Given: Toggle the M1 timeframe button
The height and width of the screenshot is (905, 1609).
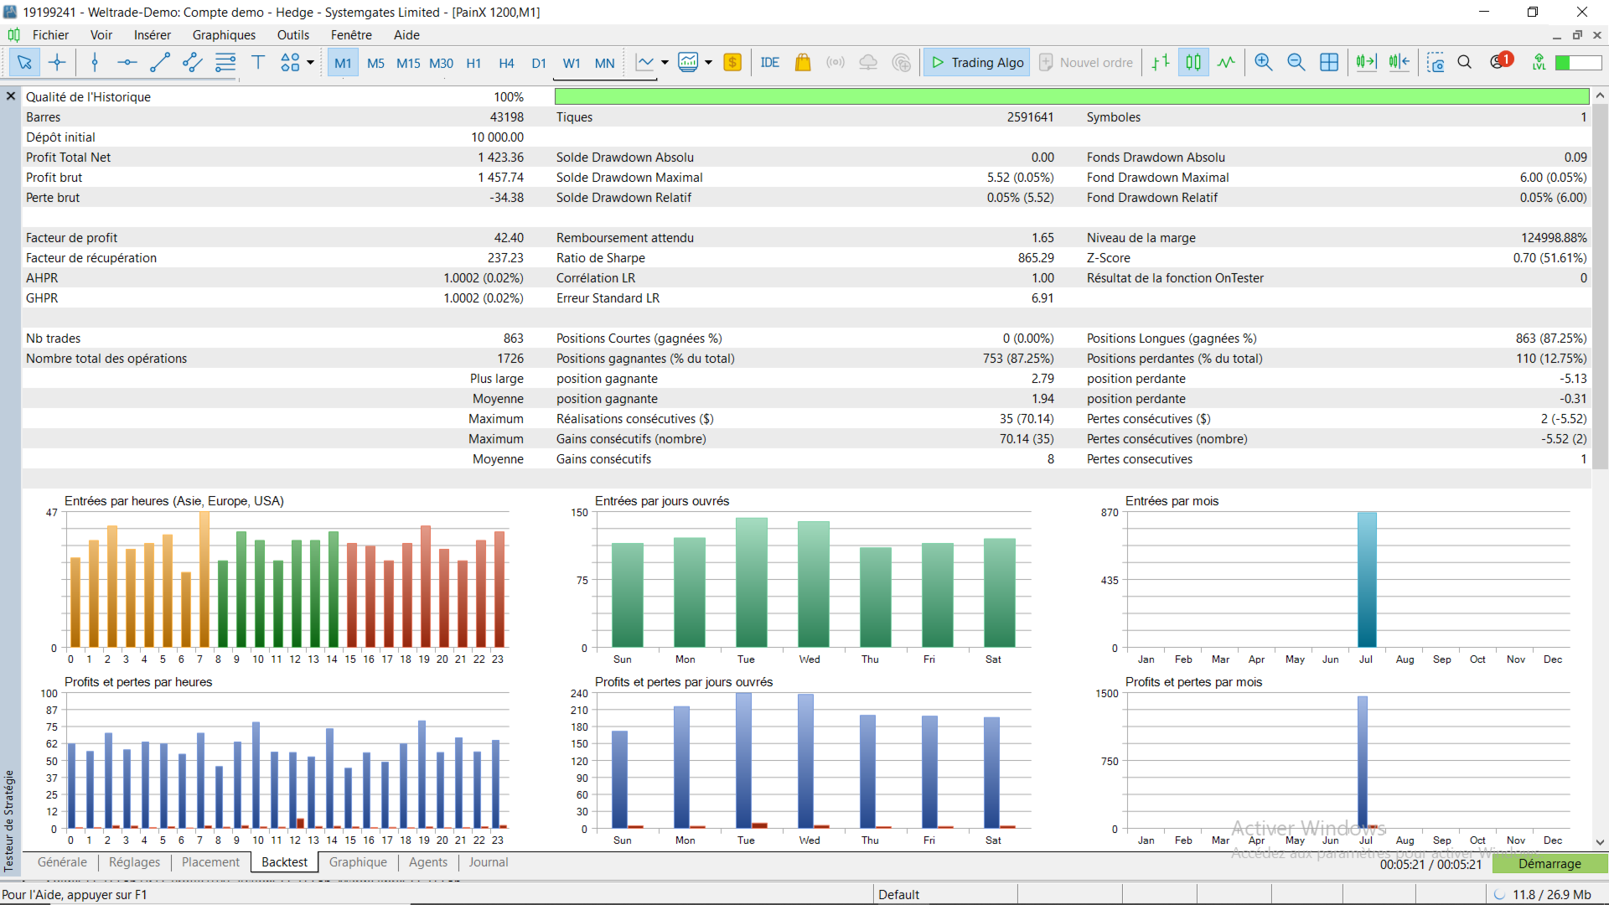Looking at the screenshot, I should (x=343, y=63).
